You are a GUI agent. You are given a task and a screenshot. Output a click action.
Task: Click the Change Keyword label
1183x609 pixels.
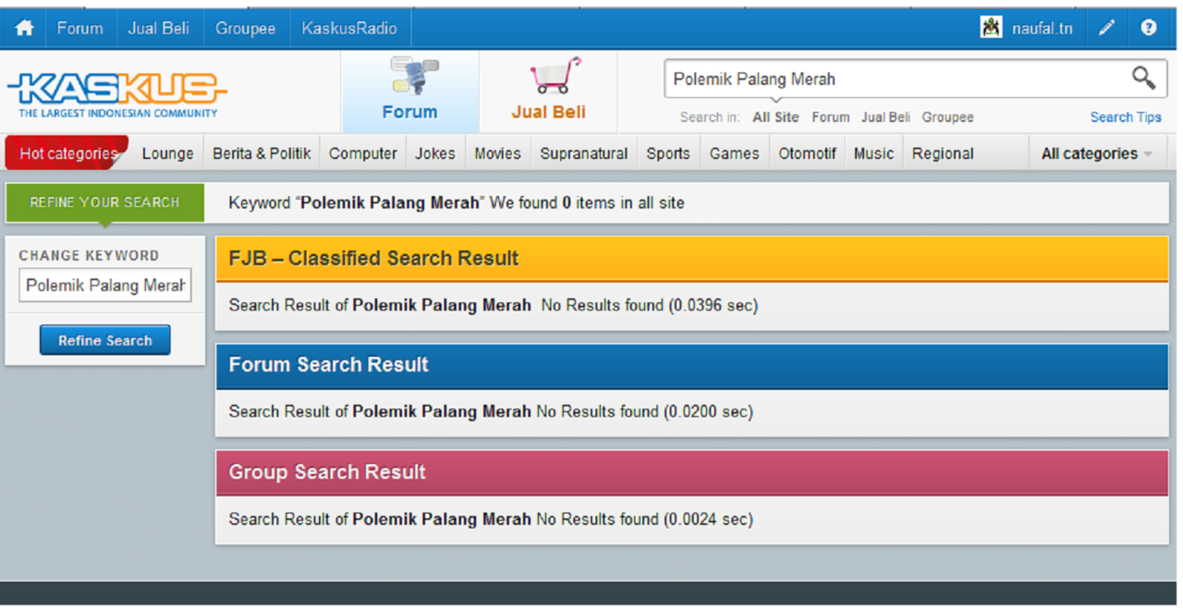tap(89, 255)
